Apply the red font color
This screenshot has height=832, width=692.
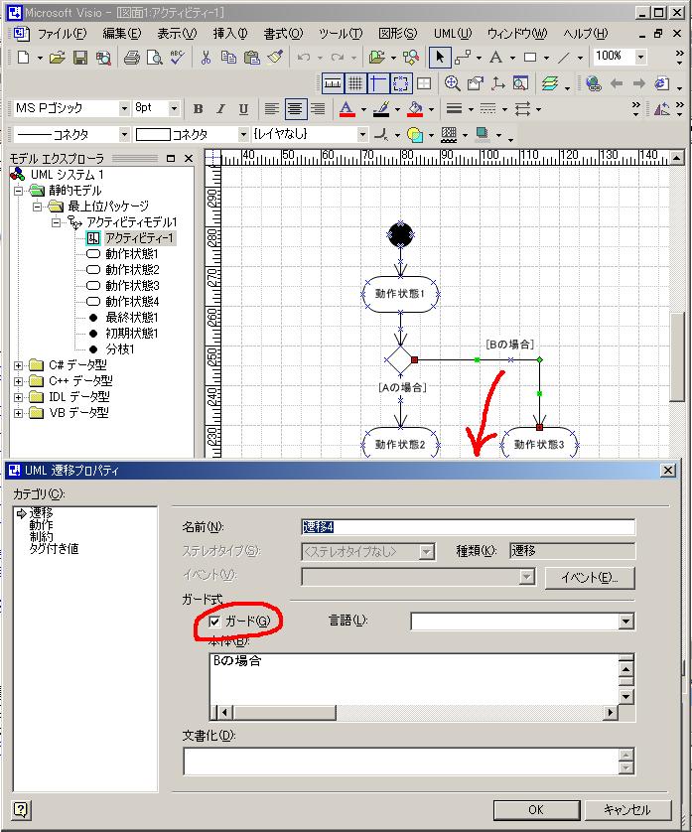346,109
